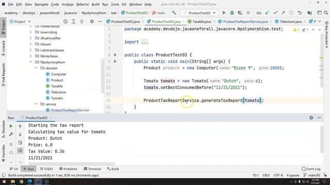Open the Problems tool window

click(68, 169)
